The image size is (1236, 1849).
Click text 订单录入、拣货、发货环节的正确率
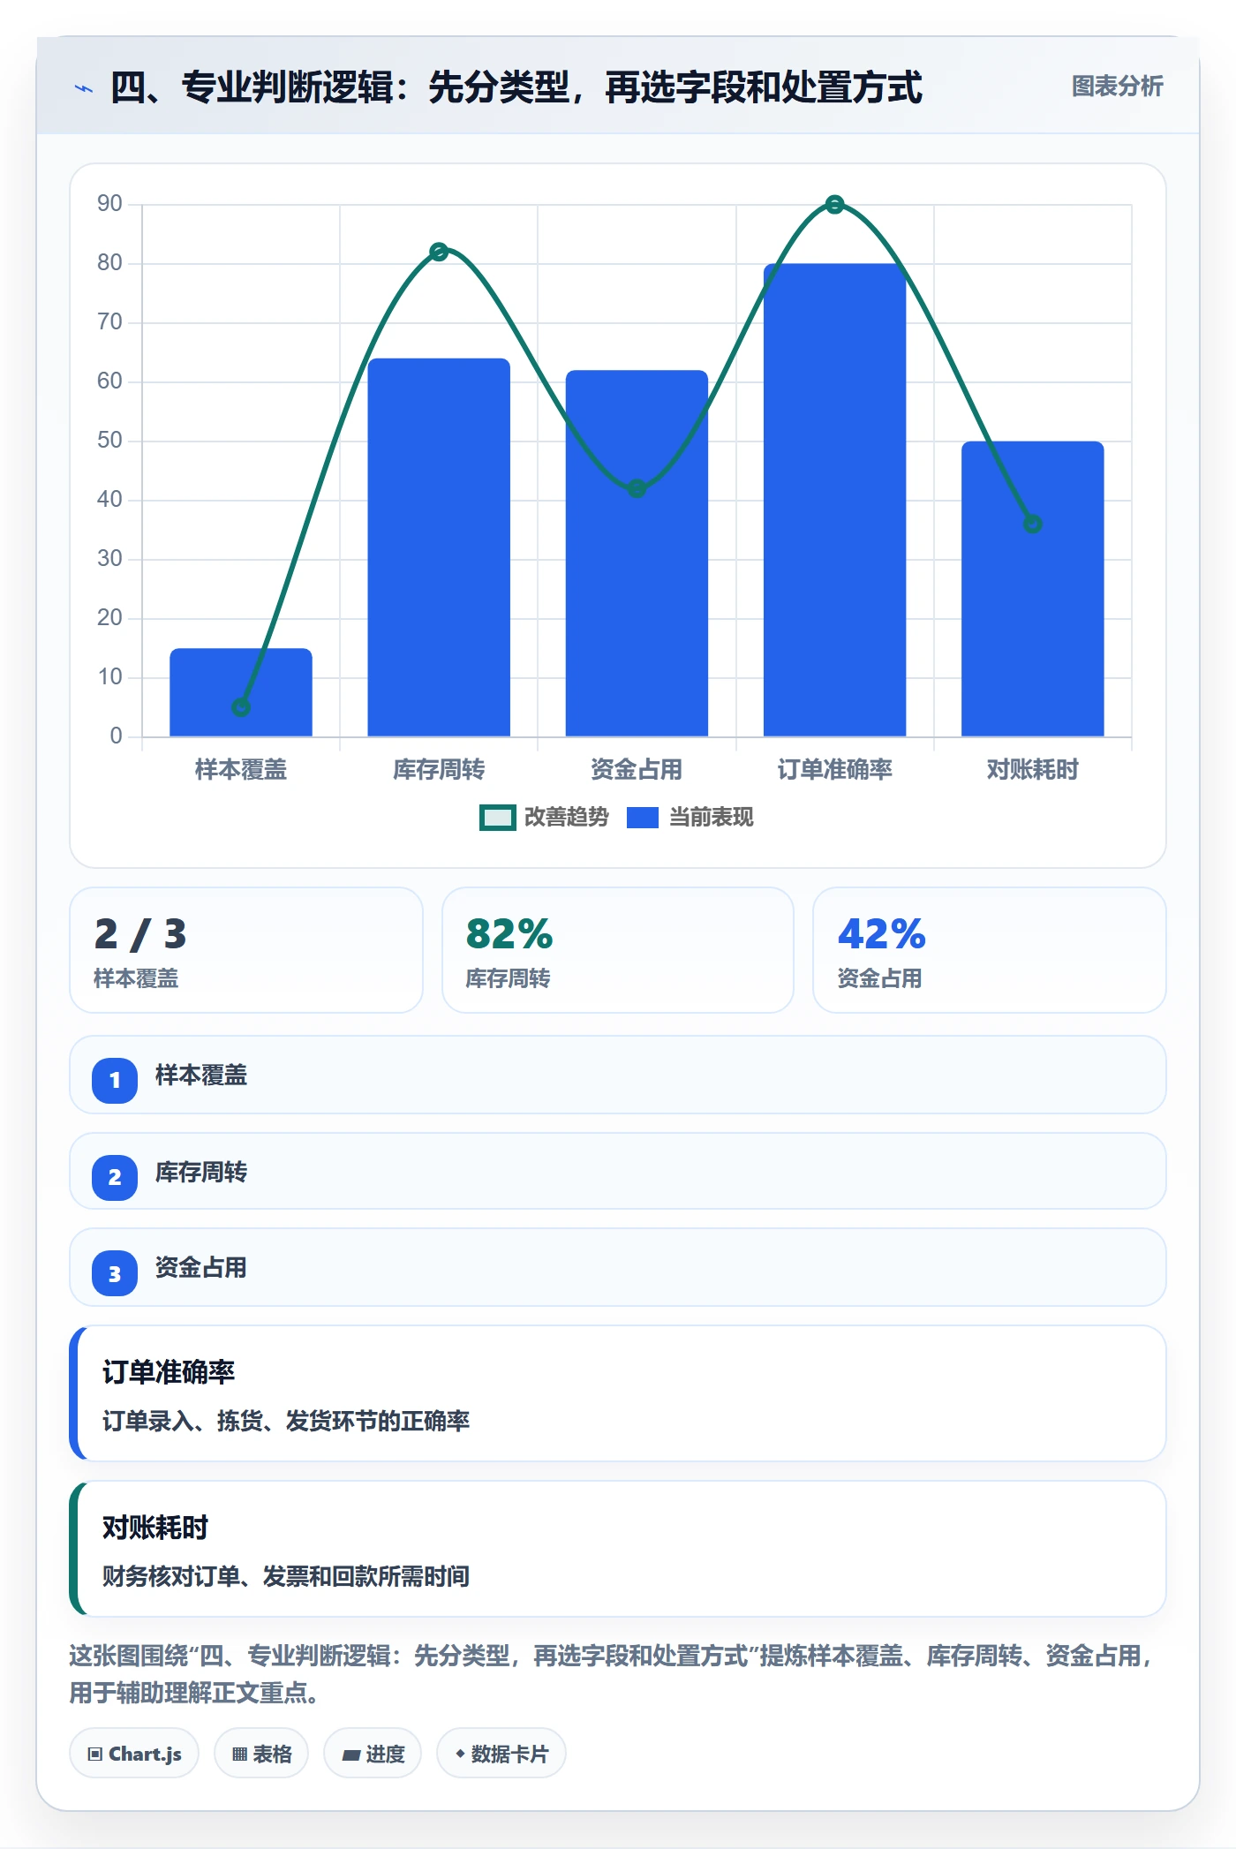tap(286, 1421)
